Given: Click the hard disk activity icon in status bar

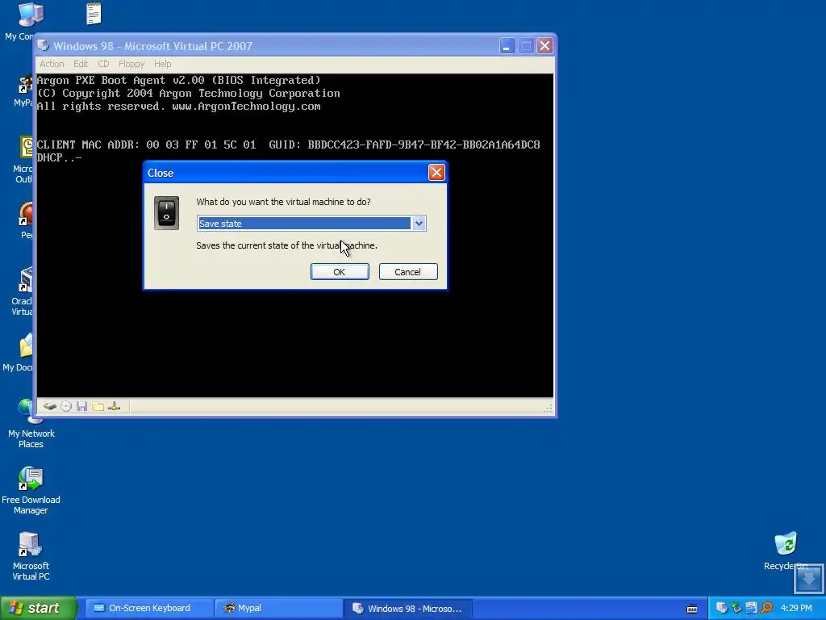Looking at the screenshot, I should click(x=50, y=406).
